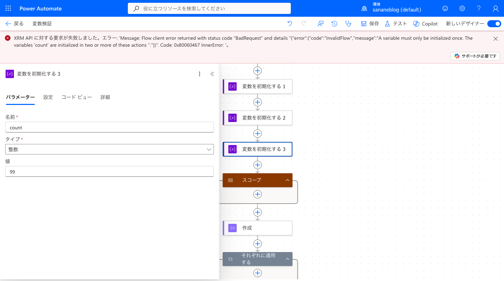The height and width of the screenshot is (281, 504).
Task: Click the flow name 変数検証
Action: pyautogui.click(x=42, y=24)
